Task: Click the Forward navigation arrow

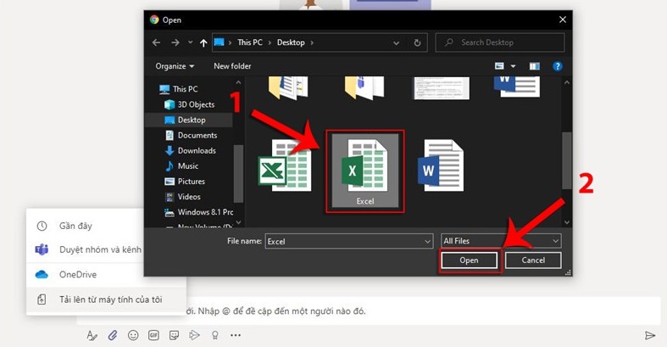Action: (x=175, y=42)
